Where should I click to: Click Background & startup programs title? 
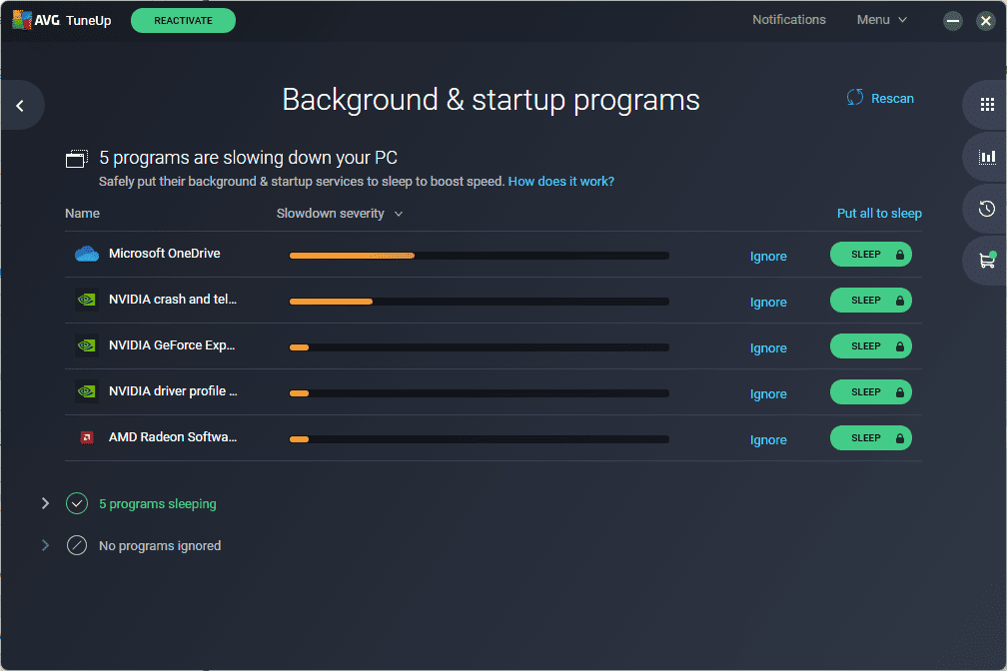pos(491,100)
